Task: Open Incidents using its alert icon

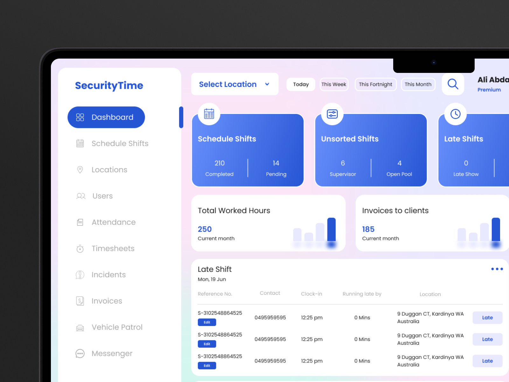Action: tap(80, 274)
